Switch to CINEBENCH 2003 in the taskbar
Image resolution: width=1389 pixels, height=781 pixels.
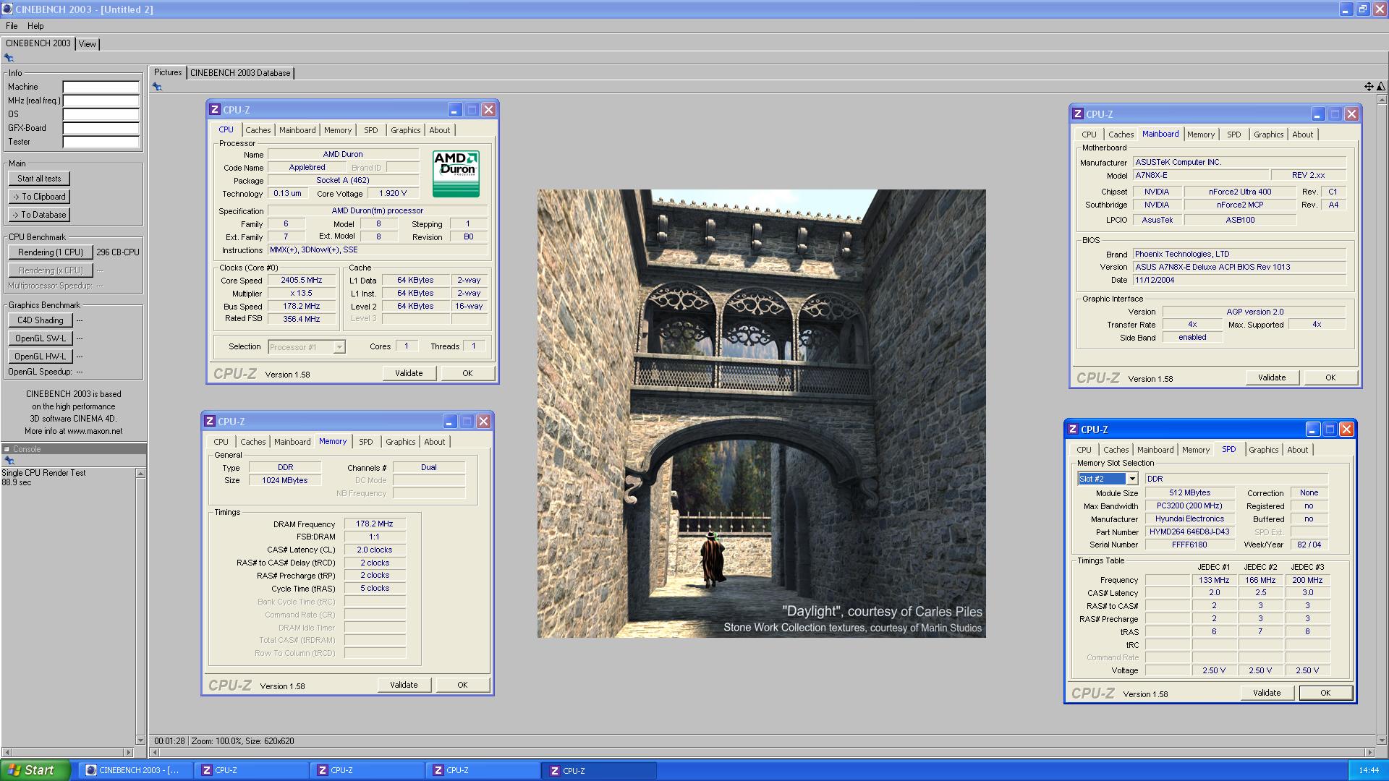(x=135, y=770)
